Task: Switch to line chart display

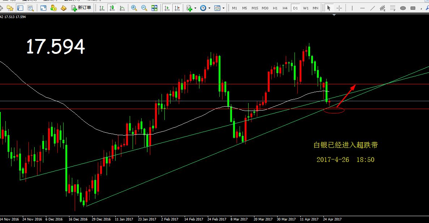Action: pos(122,8)
